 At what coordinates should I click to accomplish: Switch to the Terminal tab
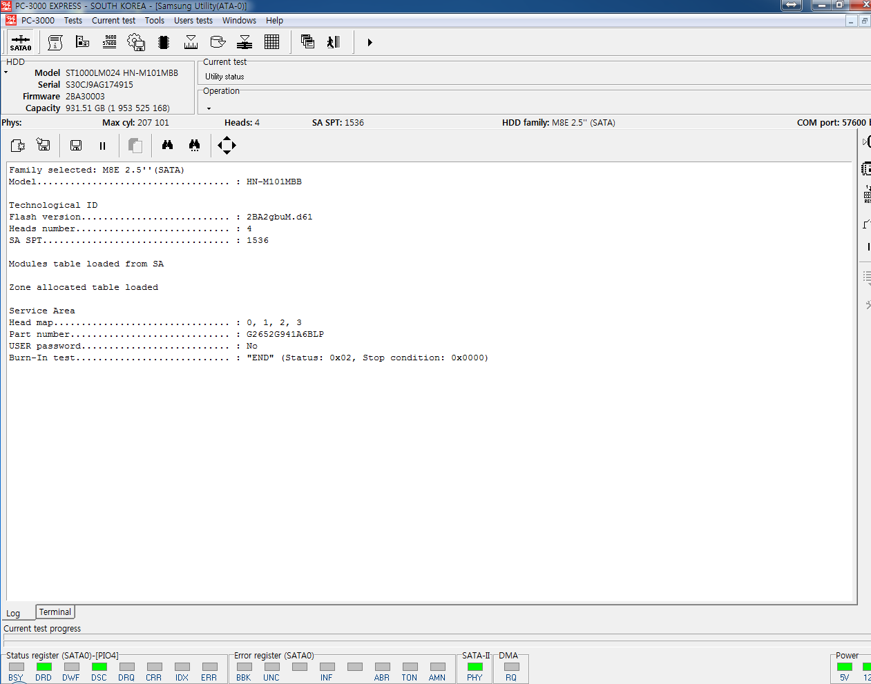55,612
